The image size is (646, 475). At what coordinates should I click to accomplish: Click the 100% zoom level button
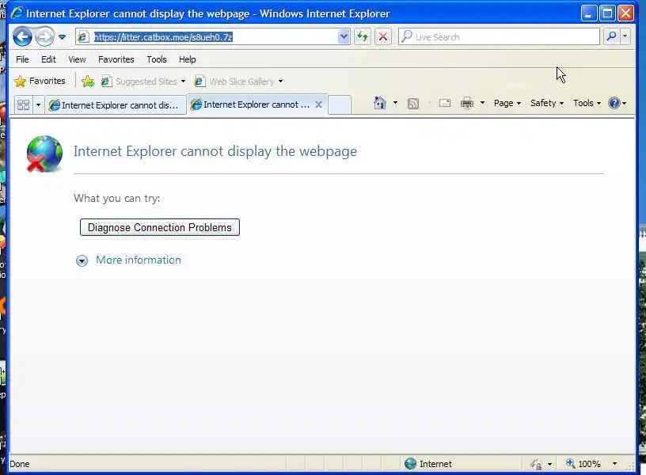(x=583, y=464)
